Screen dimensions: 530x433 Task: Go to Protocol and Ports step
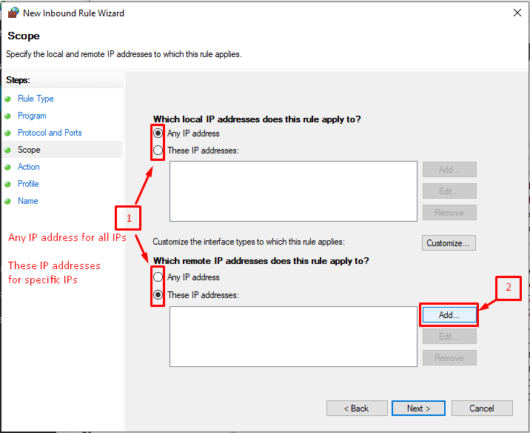50,133
